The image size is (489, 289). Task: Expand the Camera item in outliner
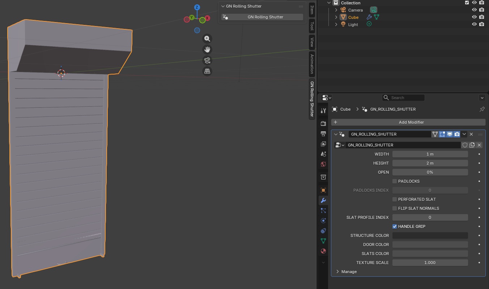pyautogui.click(x=336, y=10)
